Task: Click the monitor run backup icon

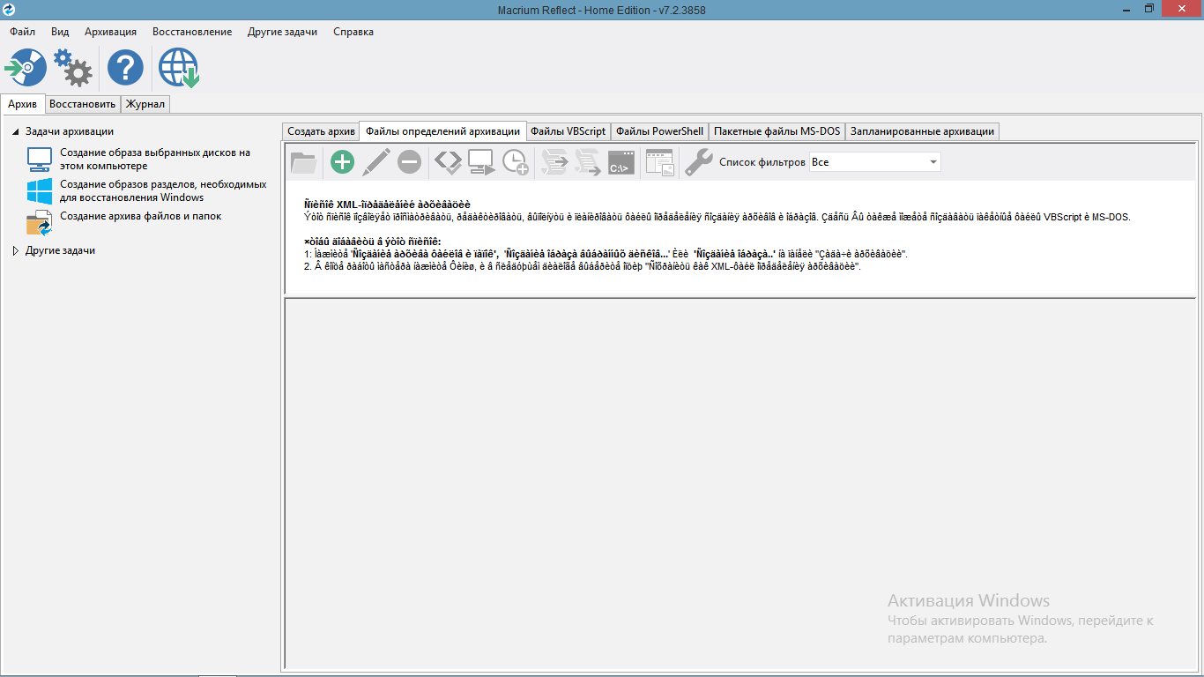Action: (481, 162)
